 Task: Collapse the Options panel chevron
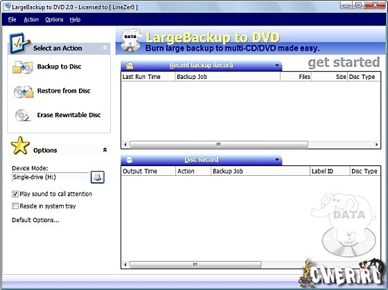[x=105, y=149]
